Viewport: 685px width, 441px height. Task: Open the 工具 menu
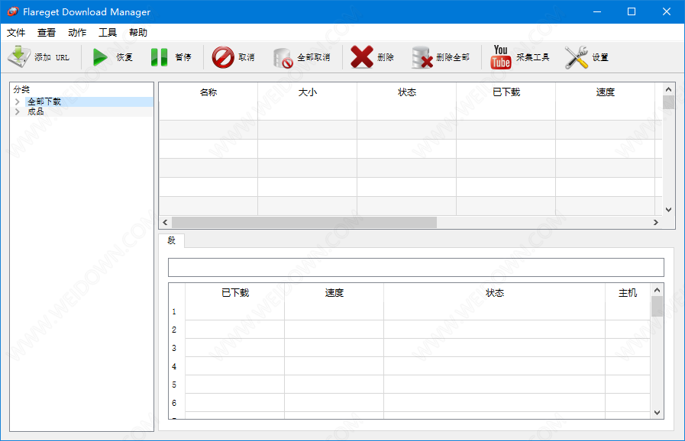pos(108,33)
